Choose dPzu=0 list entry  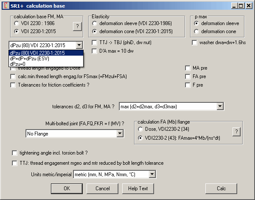18,63
